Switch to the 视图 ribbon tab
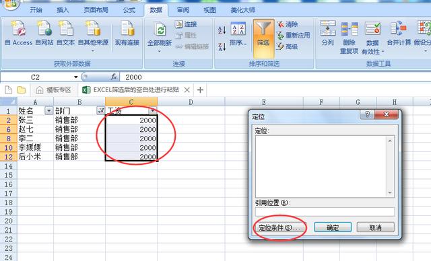This screenshot has height=261, width=431. click(209, 10)
